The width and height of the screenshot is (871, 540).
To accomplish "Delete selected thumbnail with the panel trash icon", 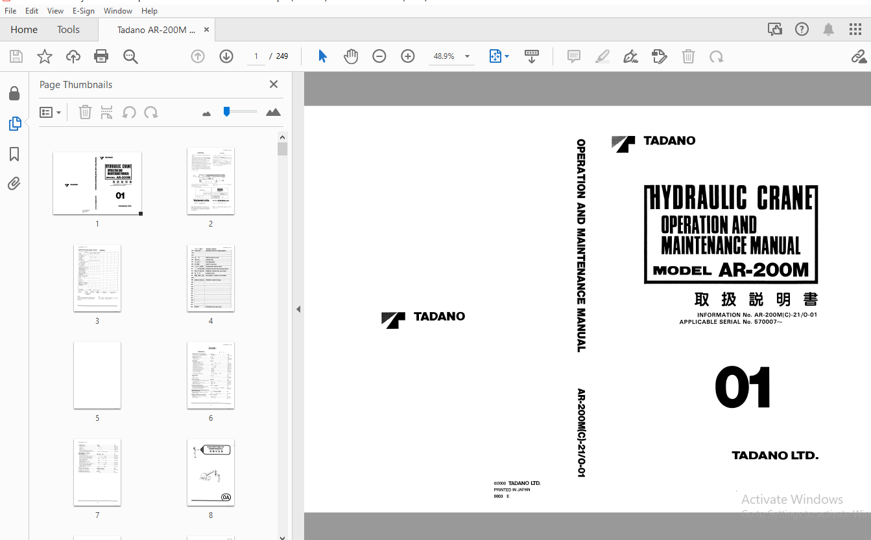I will [x=85, y=112].
